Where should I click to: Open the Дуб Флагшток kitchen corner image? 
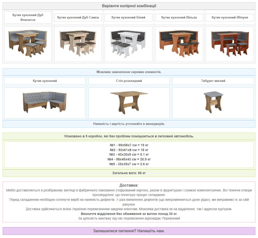pyautogui.click(x=28, y=44)
